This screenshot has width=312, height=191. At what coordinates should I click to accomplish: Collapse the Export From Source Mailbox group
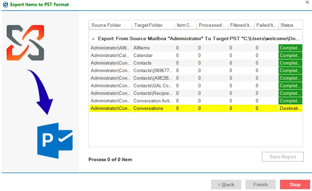coord(93,39)
